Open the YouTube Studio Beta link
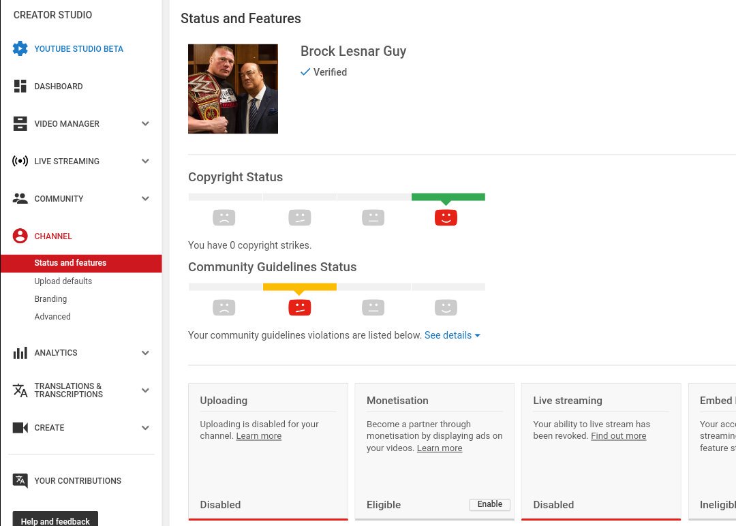Image resolution: width=736 pixels, height=526 pixels. pos(78,49)
